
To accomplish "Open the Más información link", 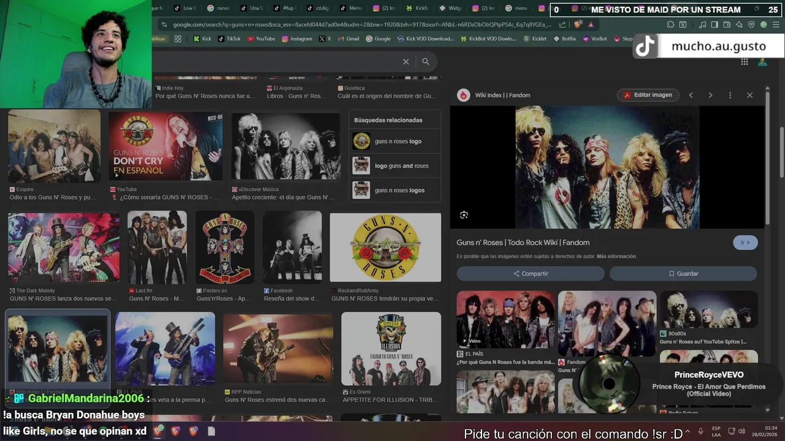I will click(x=616, y=256).
